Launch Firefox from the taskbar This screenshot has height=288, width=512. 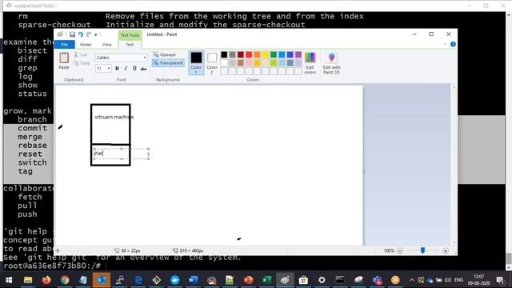[x=46, y=280]
